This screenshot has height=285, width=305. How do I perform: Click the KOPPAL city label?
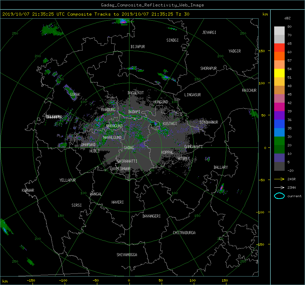coord(167,152)
